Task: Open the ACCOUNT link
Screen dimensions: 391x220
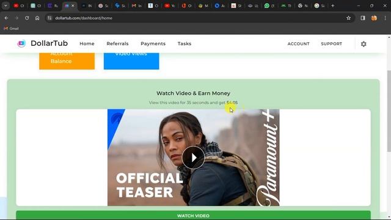Action: pos(299,43)
